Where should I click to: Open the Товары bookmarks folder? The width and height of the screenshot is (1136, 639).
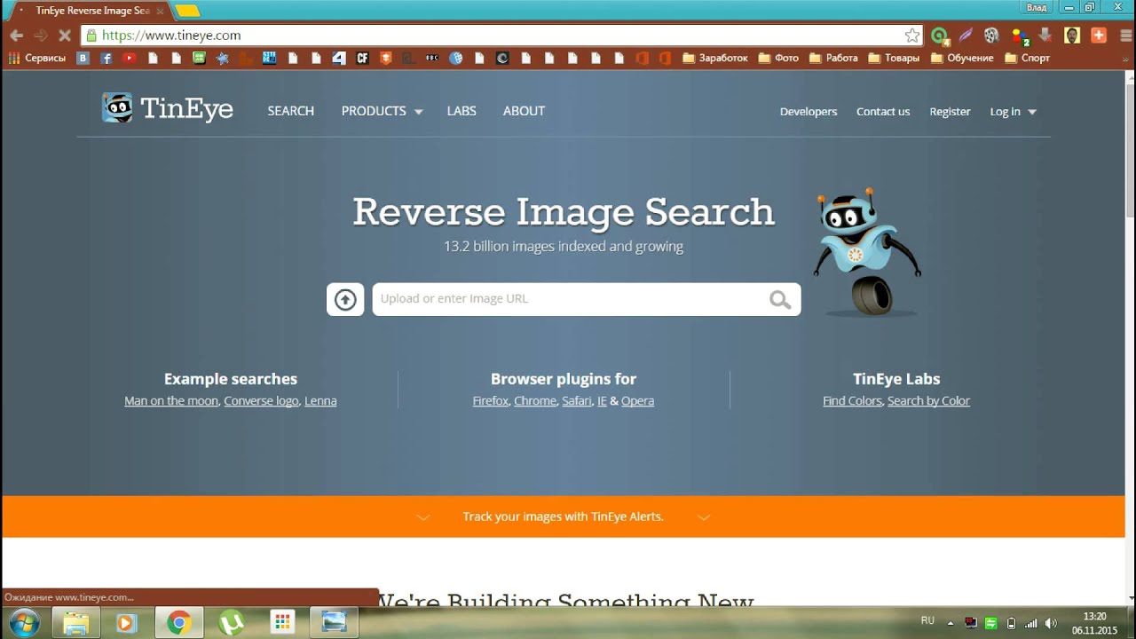pos(895,59)
